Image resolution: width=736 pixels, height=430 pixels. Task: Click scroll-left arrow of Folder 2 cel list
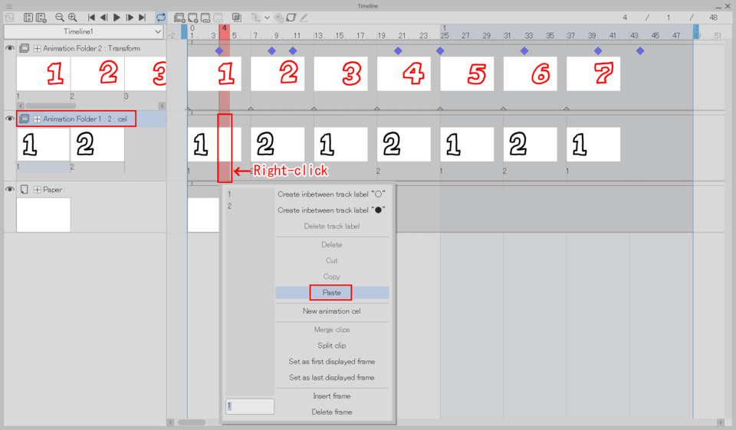pos(21,106)
